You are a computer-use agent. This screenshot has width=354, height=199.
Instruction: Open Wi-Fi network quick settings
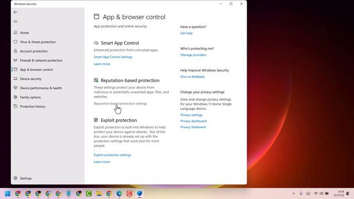pos(316,193)
